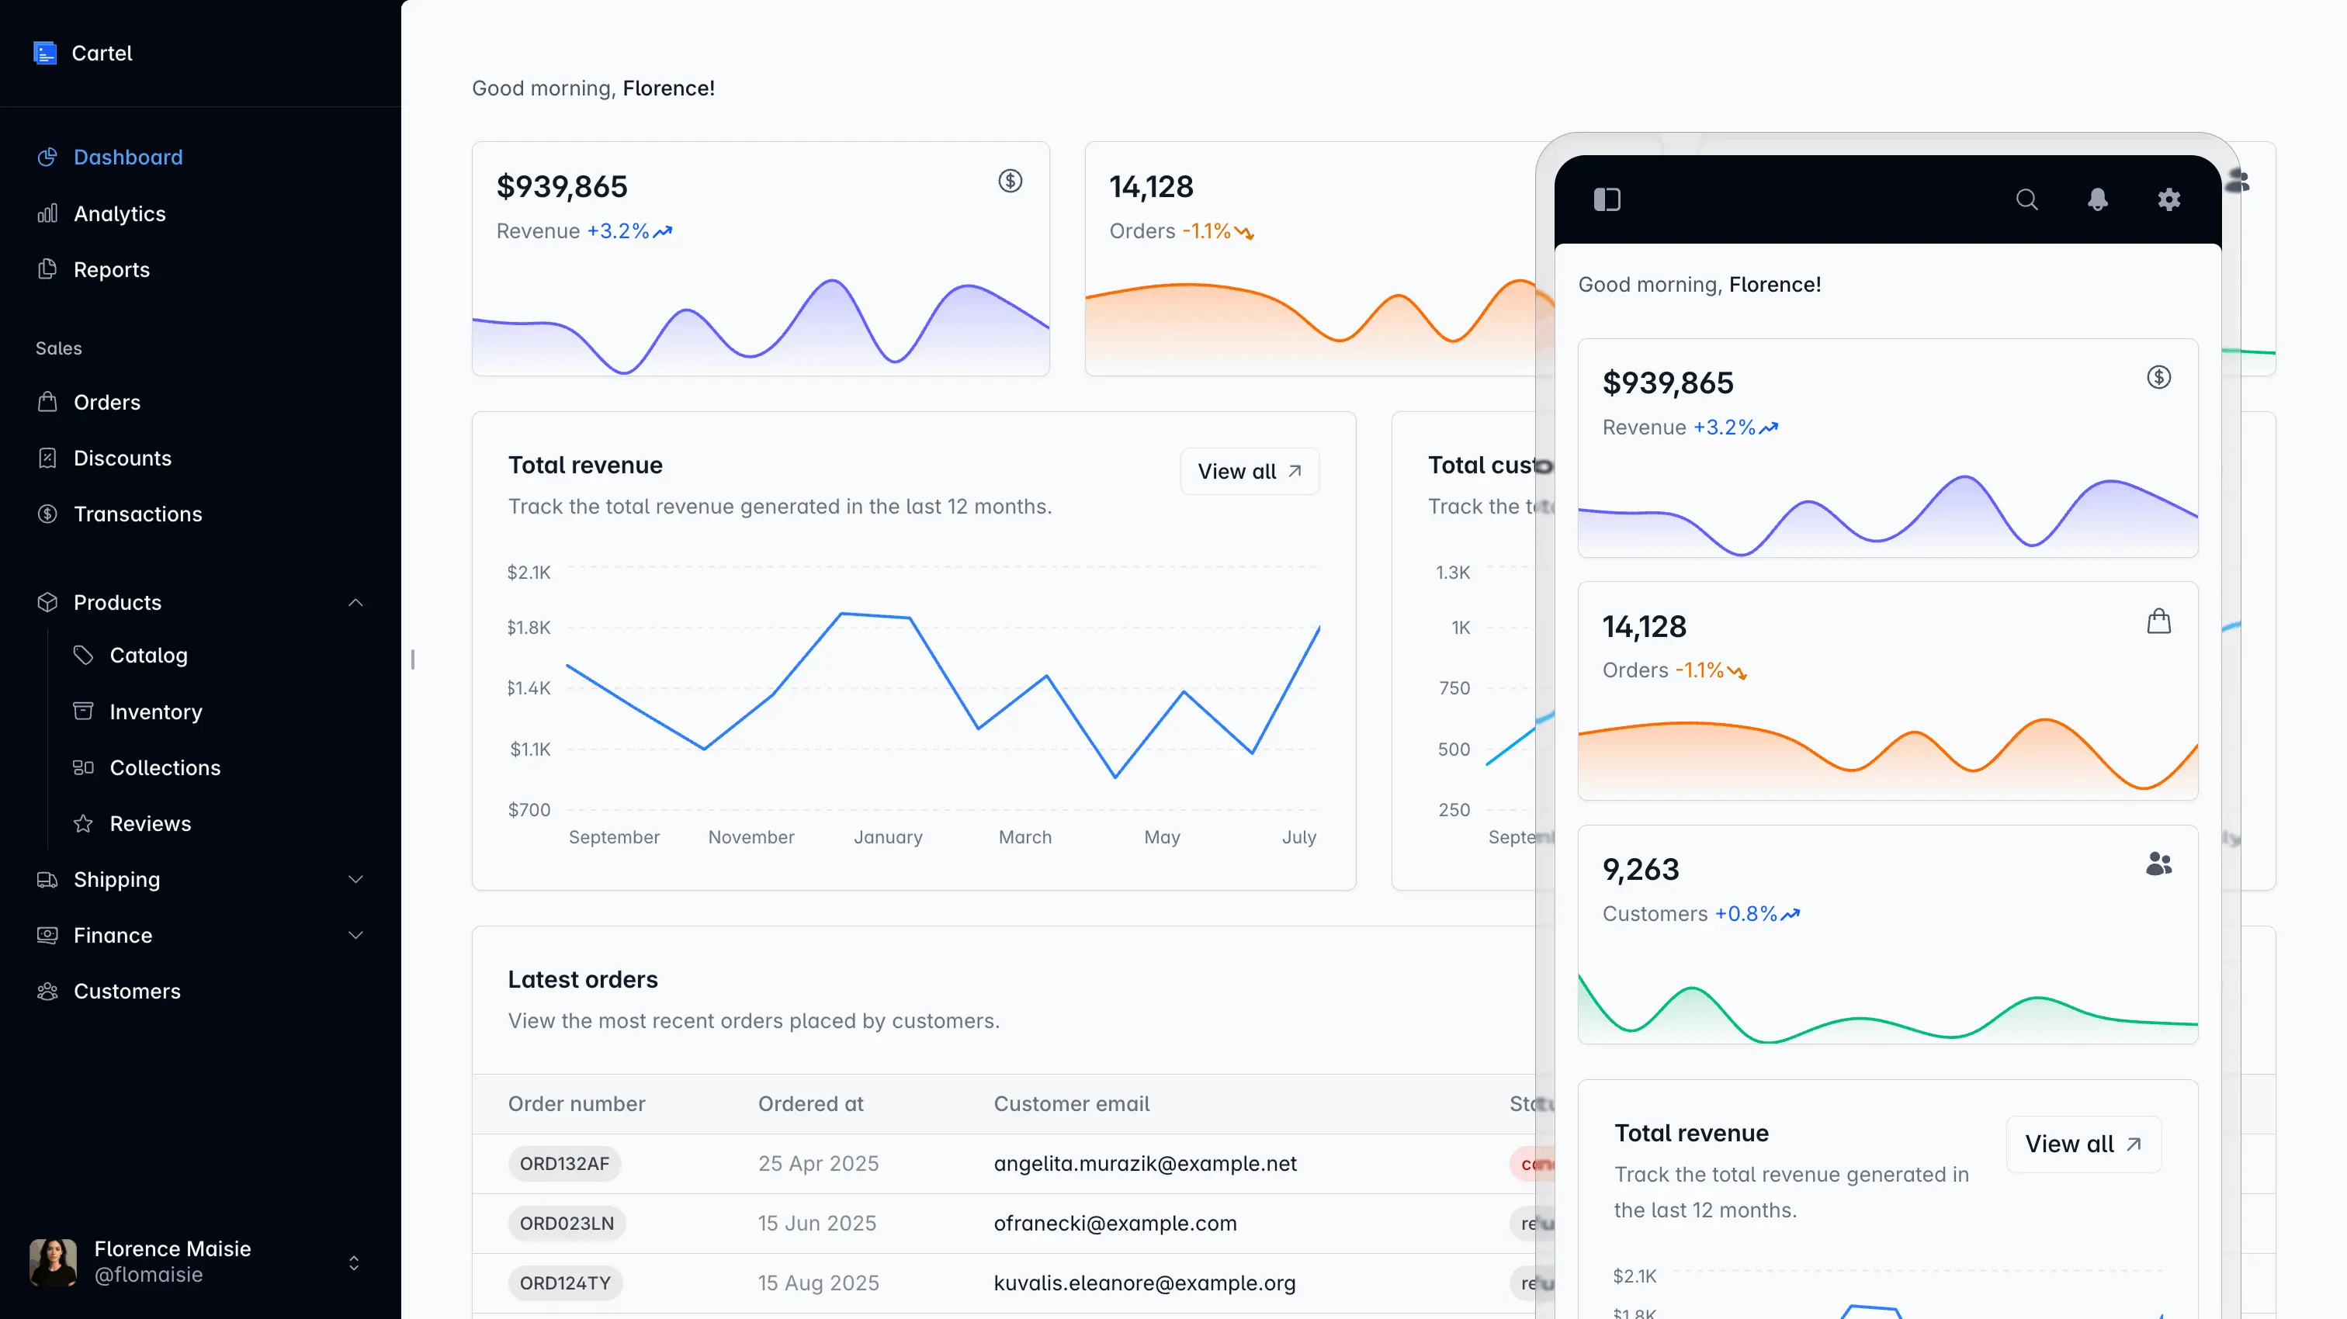This screenshot has width=2347, height=1319.
Task: Toggle sidebar panel icon in mobile preview
Action: coord(1607,199)
